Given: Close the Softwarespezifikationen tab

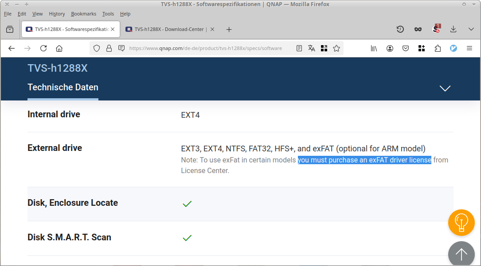Looking at the screenshot, I should 113,29.
